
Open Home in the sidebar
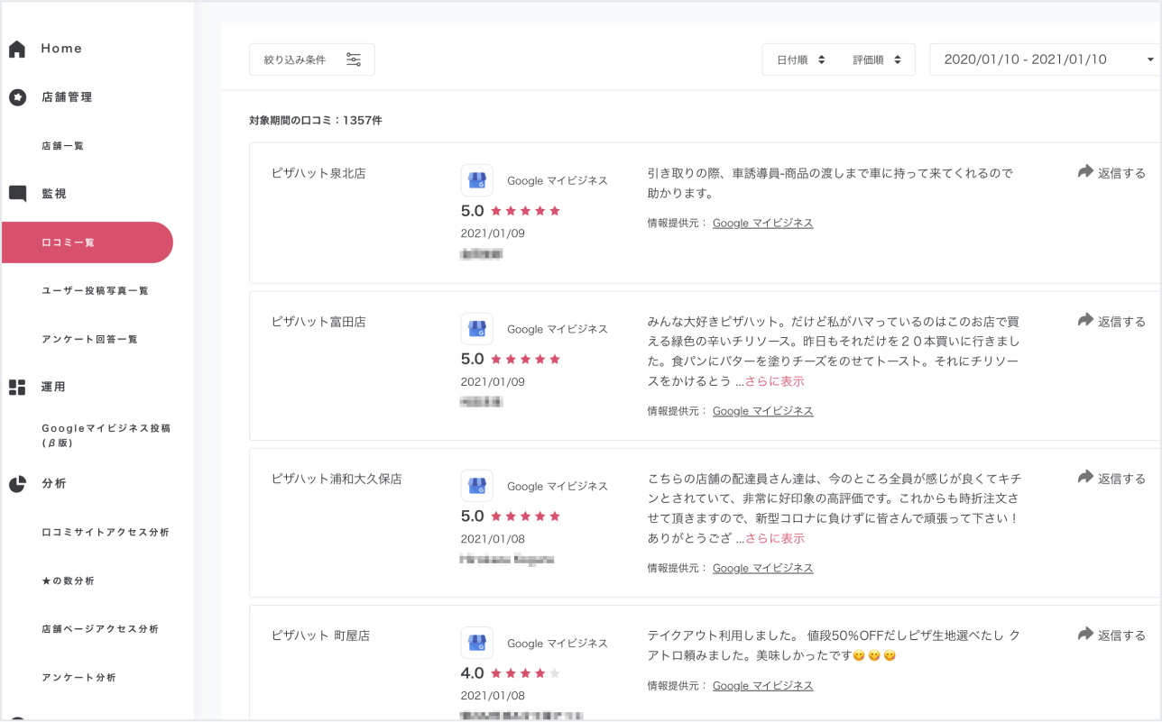point(61,49)
